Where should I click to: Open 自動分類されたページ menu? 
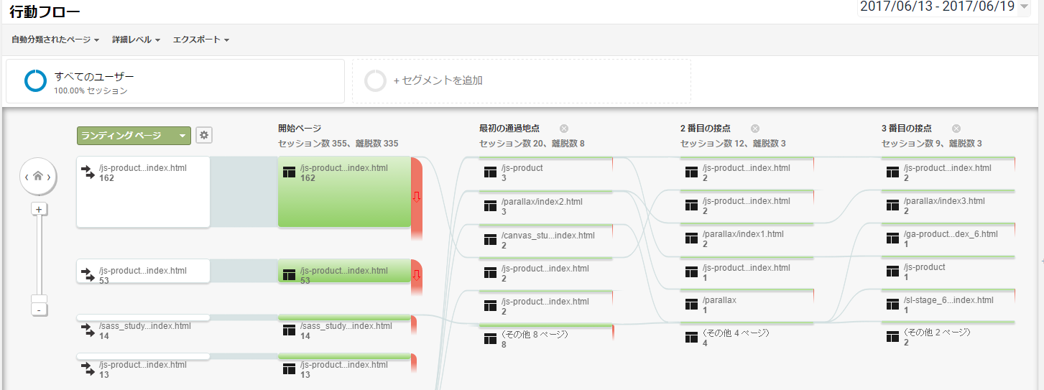point(55,40)
